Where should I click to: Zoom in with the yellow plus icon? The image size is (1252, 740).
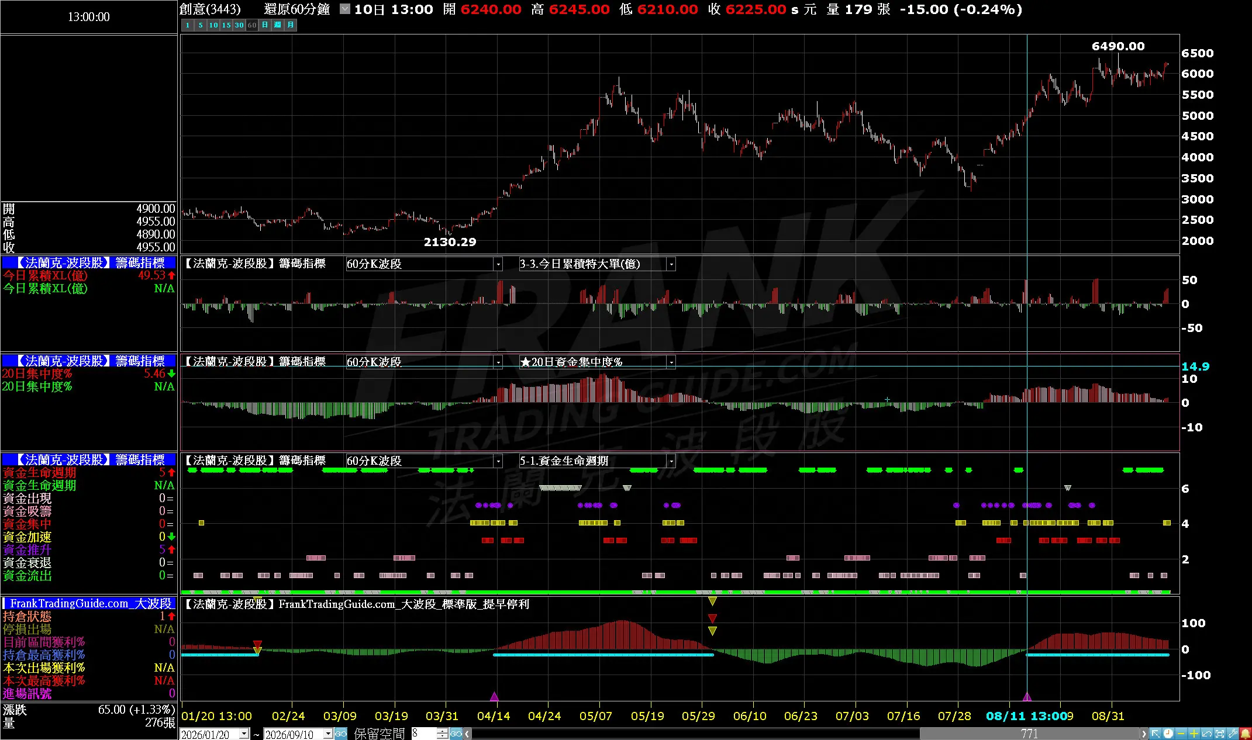(x=1194, y=734)
